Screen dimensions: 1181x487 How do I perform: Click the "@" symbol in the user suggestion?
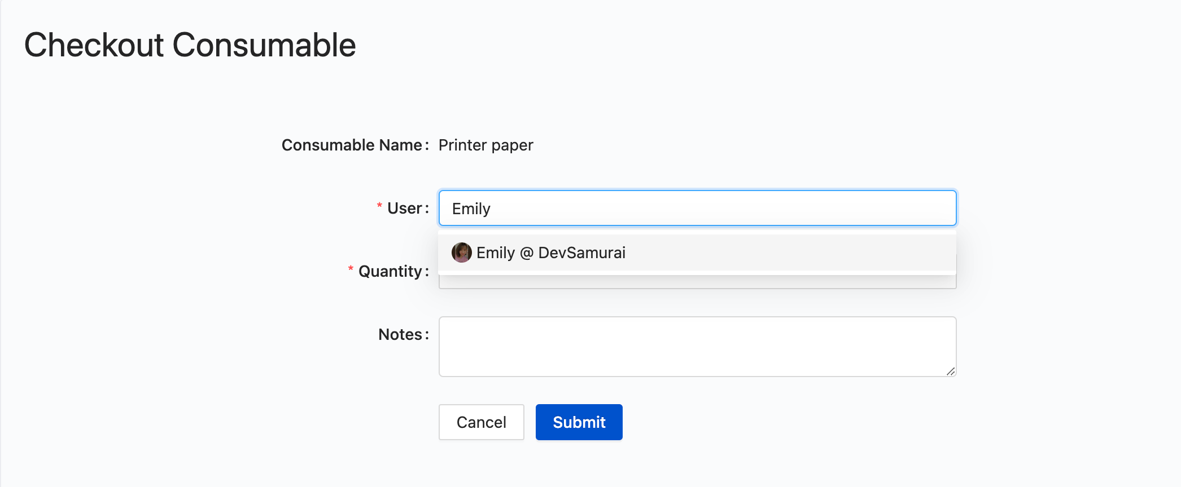coord(527,253)
